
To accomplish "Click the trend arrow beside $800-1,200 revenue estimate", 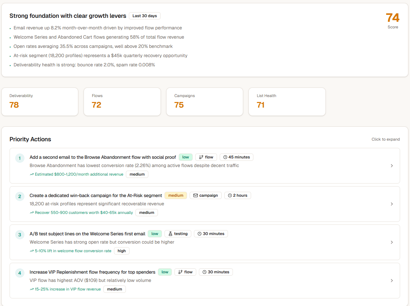I will point(32,174).
